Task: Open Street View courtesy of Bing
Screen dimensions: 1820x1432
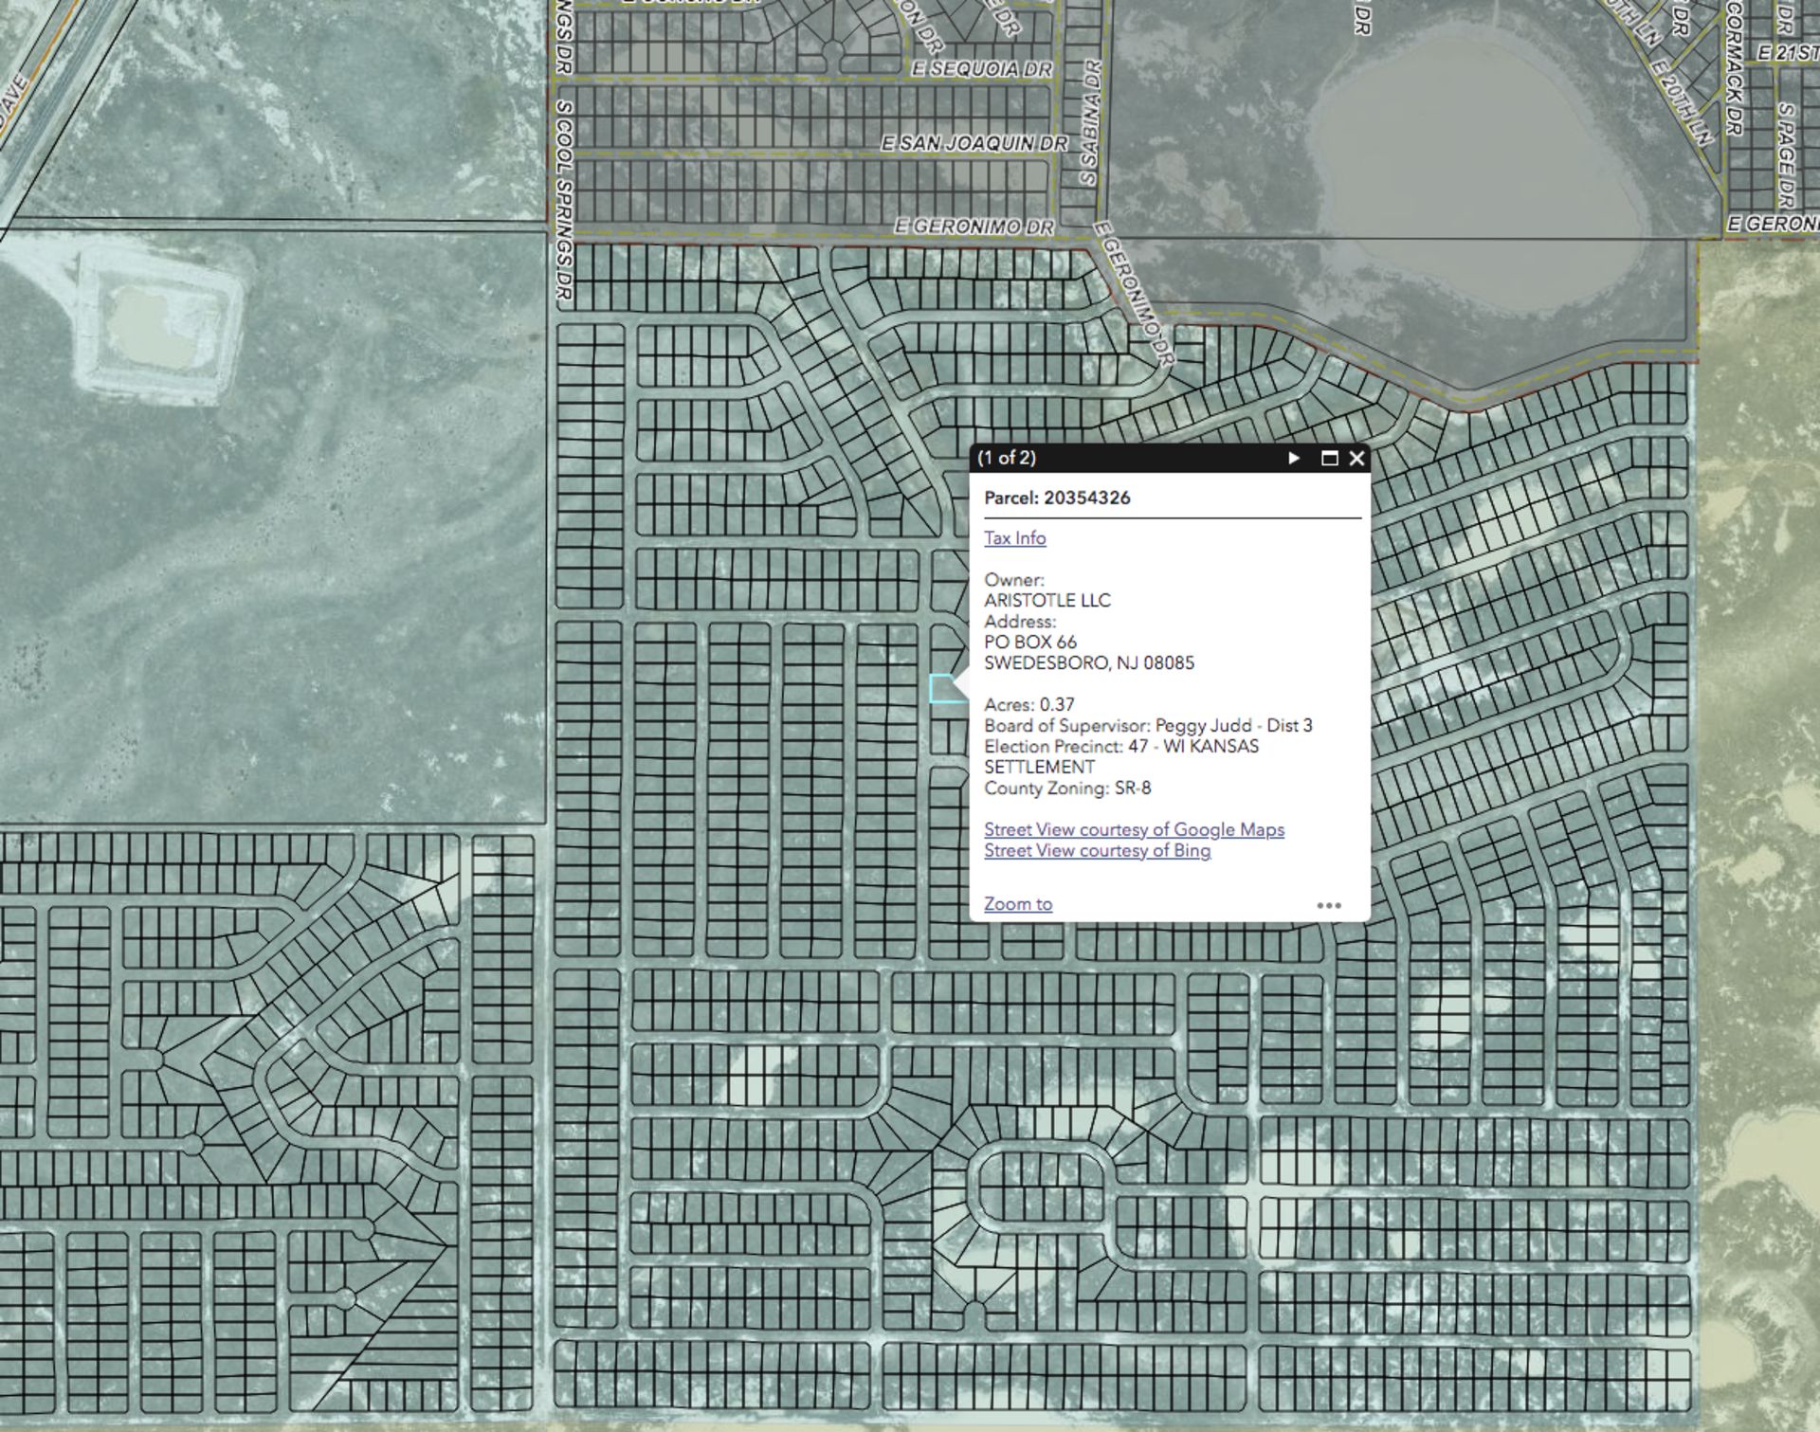Action: 1097,850
